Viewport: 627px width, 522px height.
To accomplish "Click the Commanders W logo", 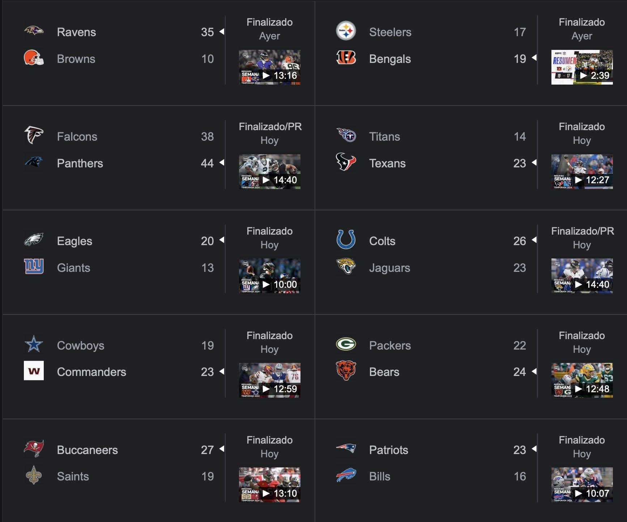I will (34, 371).
